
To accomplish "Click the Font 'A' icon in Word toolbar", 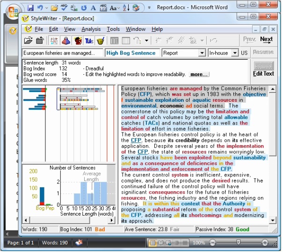I will pos(93,8).
